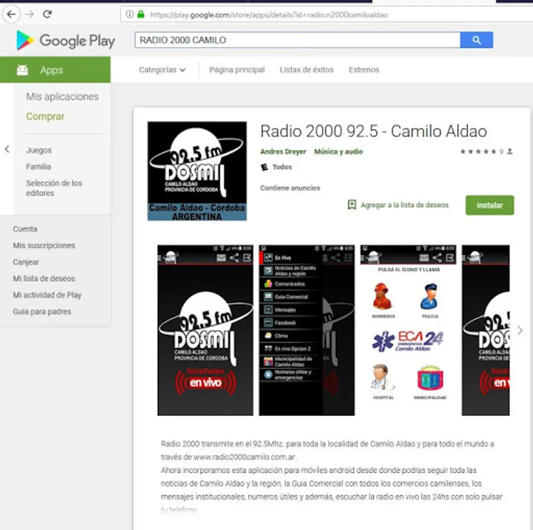The height and width of the screenshot is (530, 533).
Task: Open Página principal tab
Action: 237,70
